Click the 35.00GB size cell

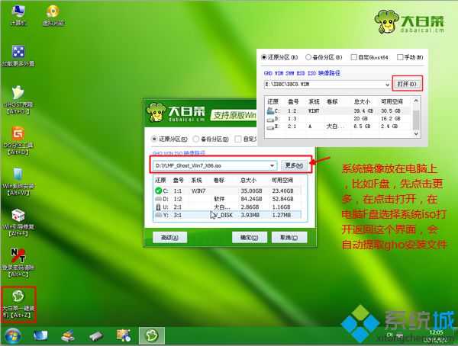click(250, 191)
